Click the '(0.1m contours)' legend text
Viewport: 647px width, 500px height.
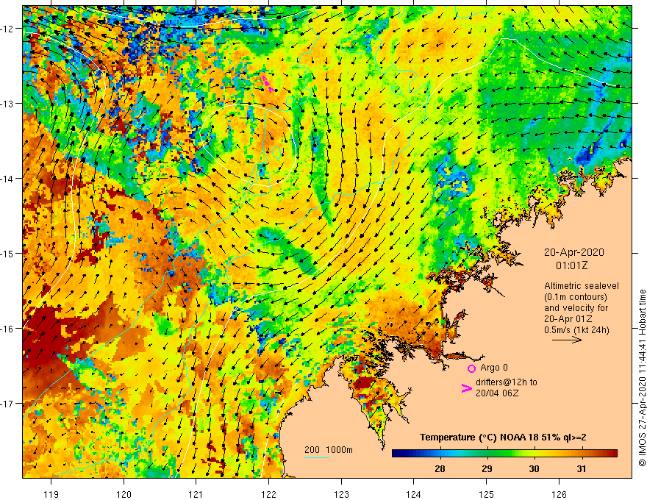pos(576,297)
